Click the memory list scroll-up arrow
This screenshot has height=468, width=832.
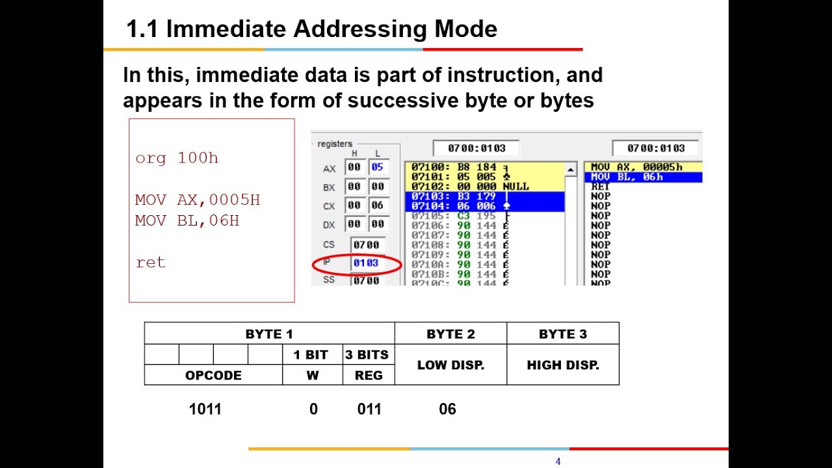pos(571,170)
